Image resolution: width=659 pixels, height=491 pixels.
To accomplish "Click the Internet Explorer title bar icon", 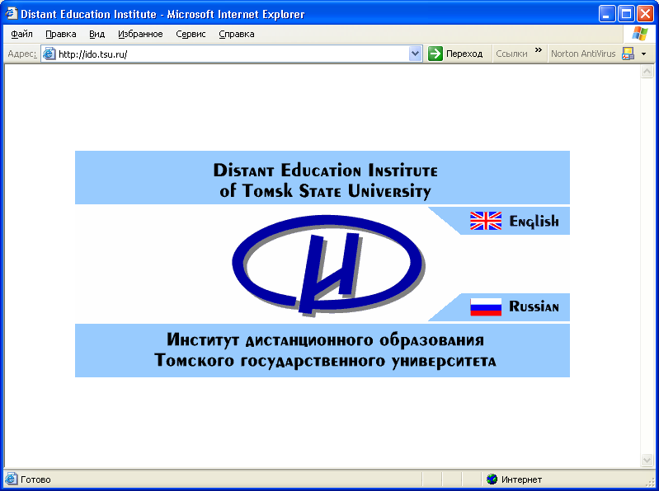I will 11,13.
